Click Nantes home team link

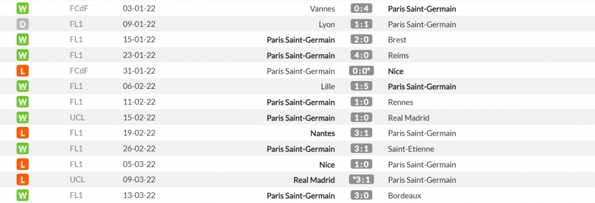tap(322, 133)
